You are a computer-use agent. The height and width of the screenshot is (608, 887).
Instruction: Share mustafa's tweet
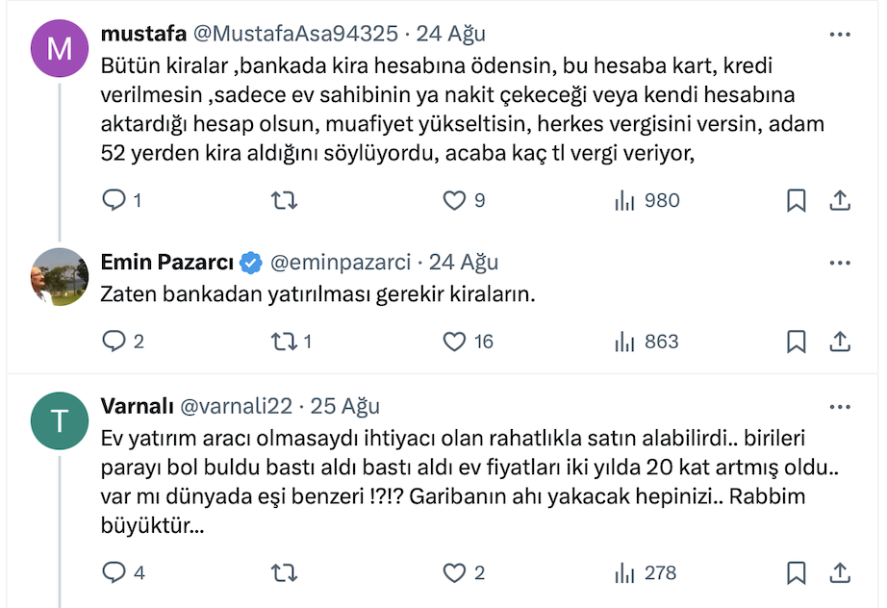(x=839, y=200)
